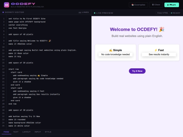Click the green dot beside LIVE PREVIEW
Screen dimensions: 183x137
click(x=95, y=13)
